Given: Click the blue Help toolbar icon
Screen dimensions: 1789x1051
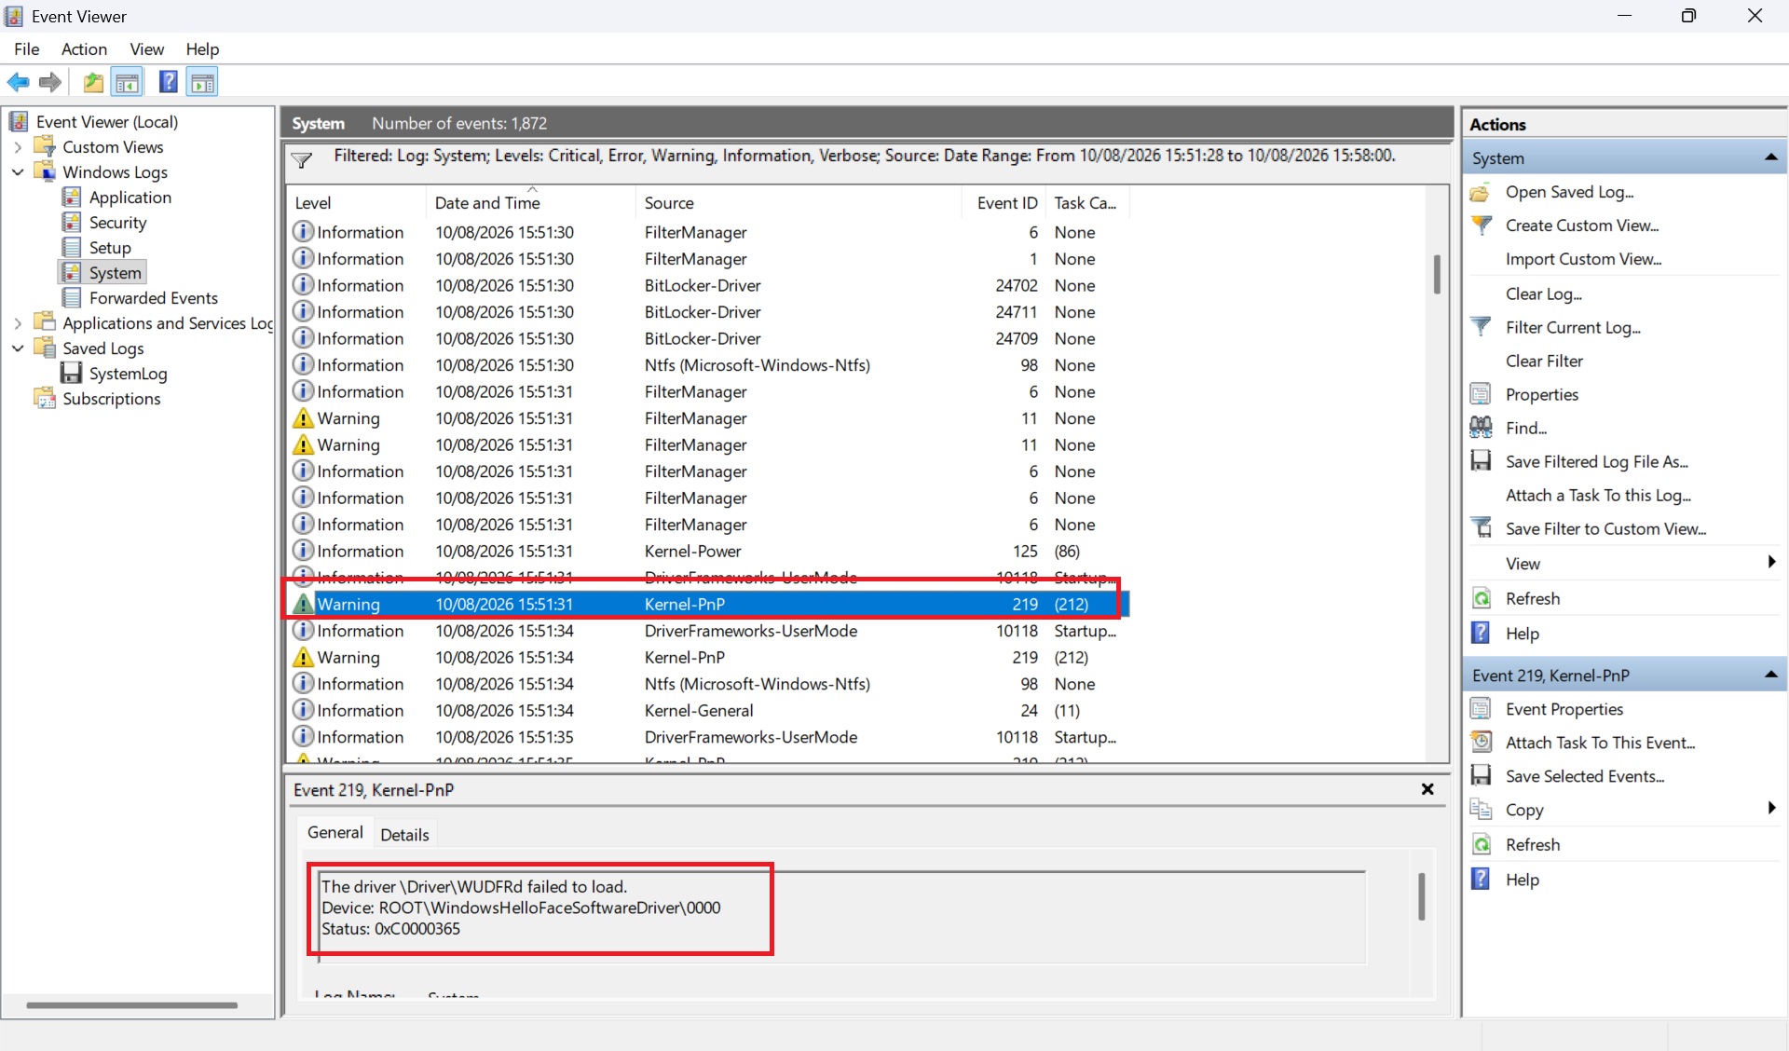Looking at the screenshot, I should tap(169, 82).
